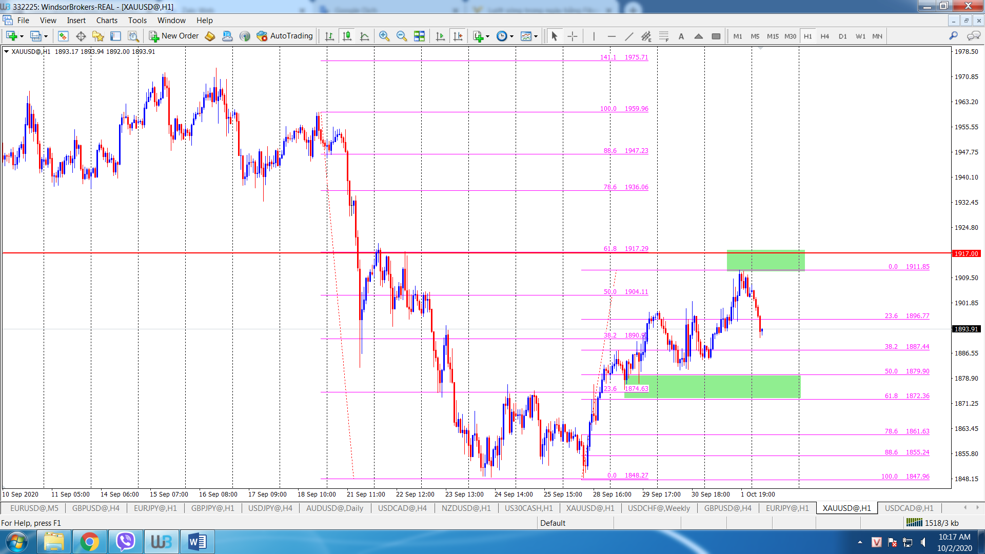Expand the Profiles dropdown arrow

(x=46, y=36)
